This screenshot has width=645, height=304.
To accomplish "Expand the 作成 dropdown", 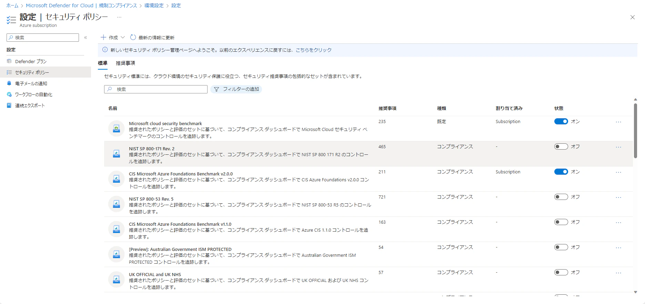I will tap(113, 37).
